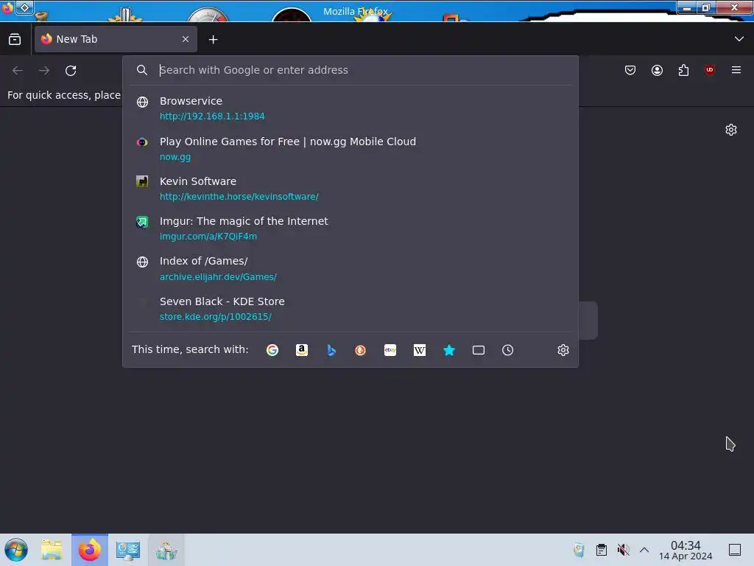Screen dimensions: 754x566
Task: Open the clock showing 04:34
Action: (x=686, y=550)
